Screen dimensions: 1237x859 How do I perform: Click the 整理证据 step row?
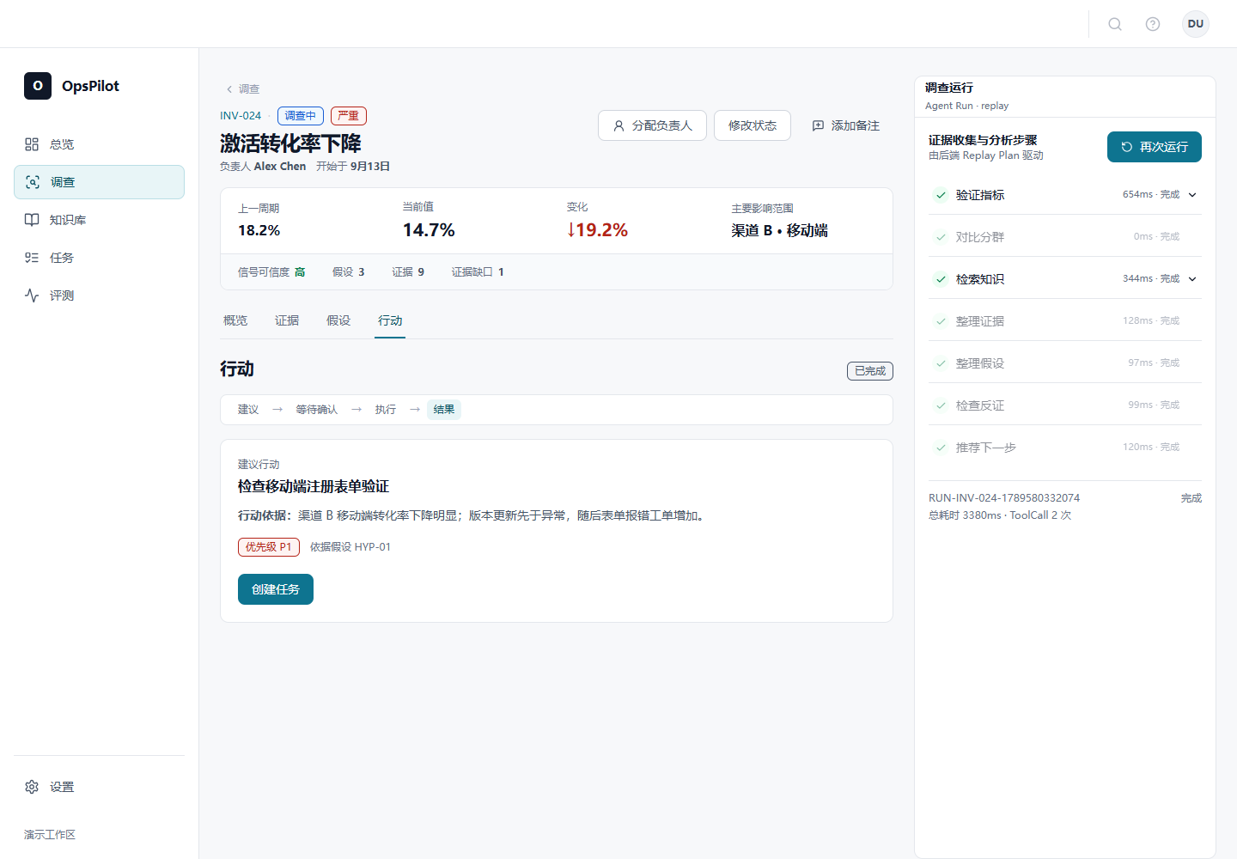pos(1065,321)
